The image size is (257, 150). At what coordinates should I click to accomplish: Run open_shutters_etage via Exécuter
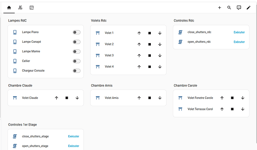click(74, 146)
